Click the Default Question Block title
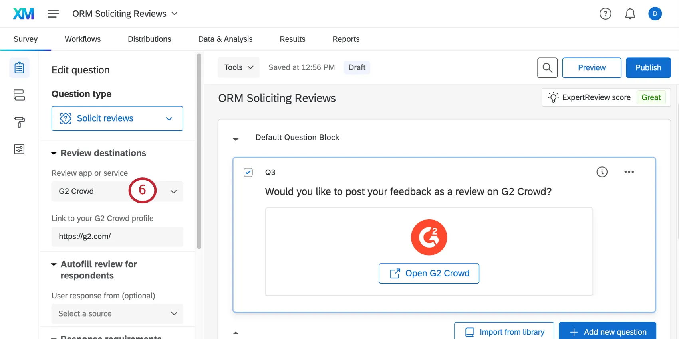This screenshot has height=339, width=679. pos(297,137)
